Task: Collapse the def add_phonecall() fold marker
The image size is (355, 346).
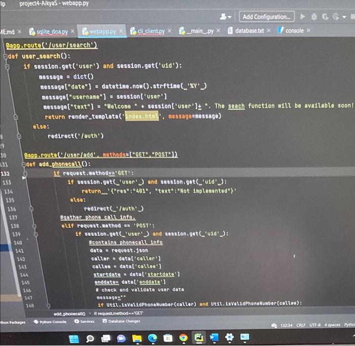Action: (x=23, y=164)
